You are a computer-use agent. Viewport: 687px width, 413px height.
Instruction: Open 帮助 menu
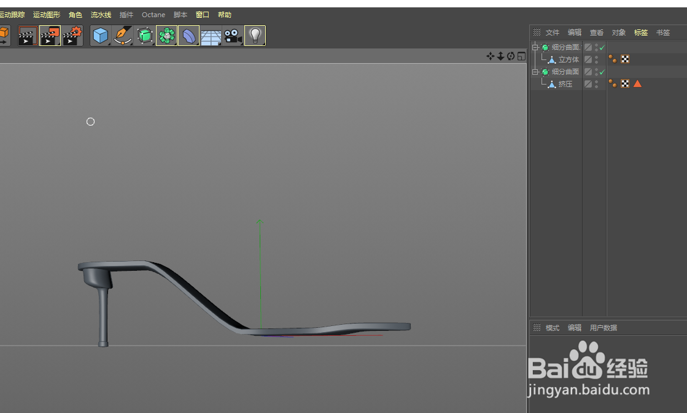point(224,15)
